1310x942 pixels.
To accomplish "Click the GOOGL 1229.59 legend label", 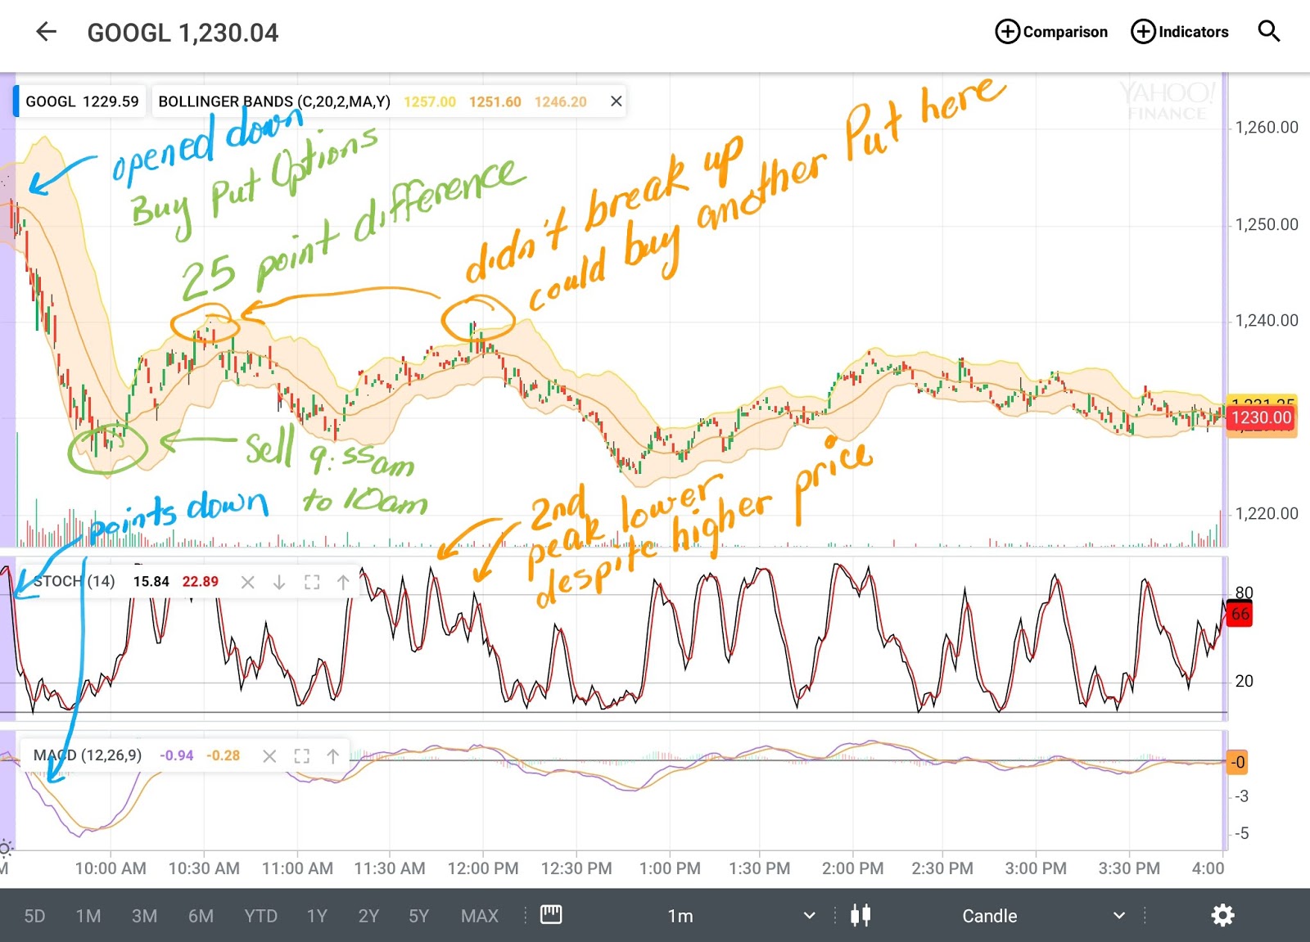I will click(x=82, y=101).
